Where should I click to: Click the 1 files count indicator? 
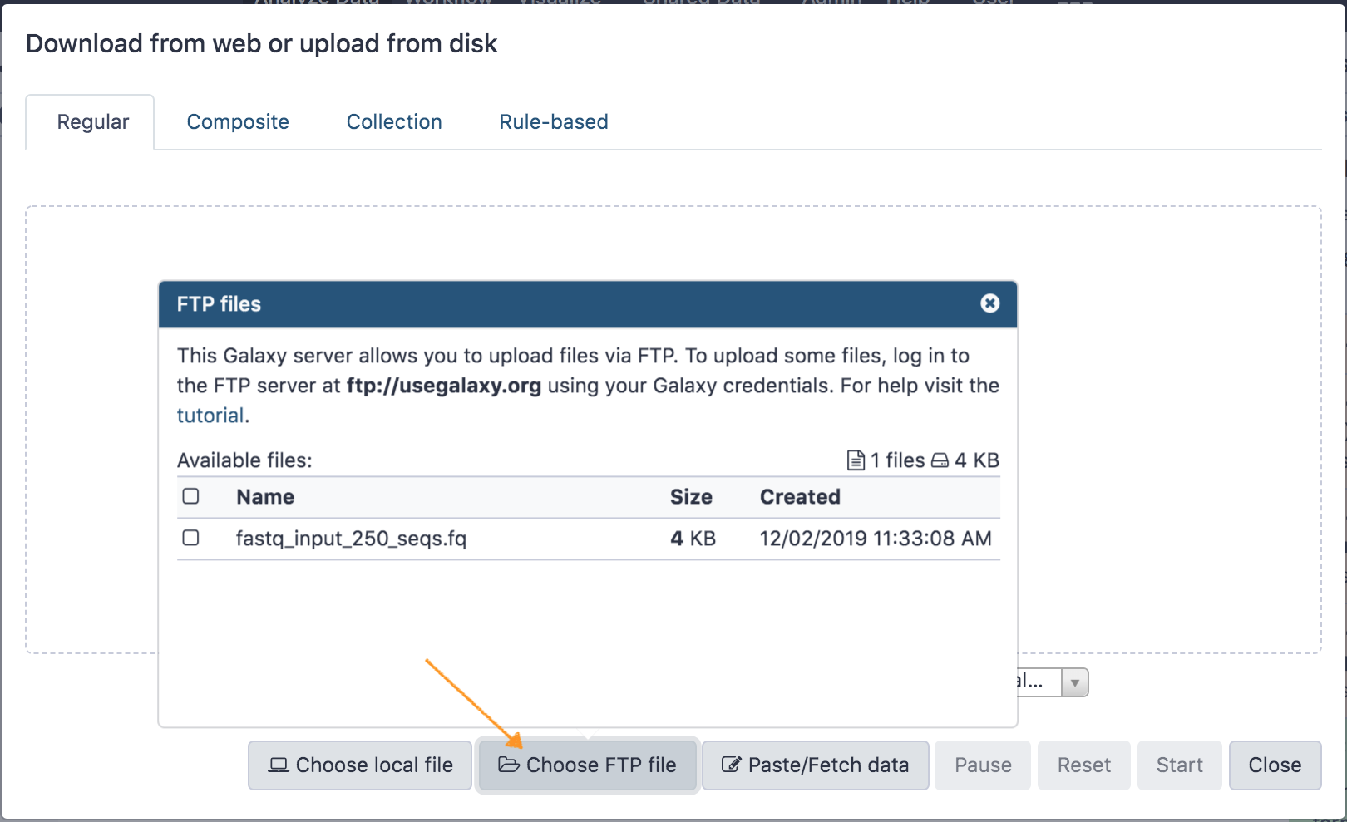coord(886,460)
